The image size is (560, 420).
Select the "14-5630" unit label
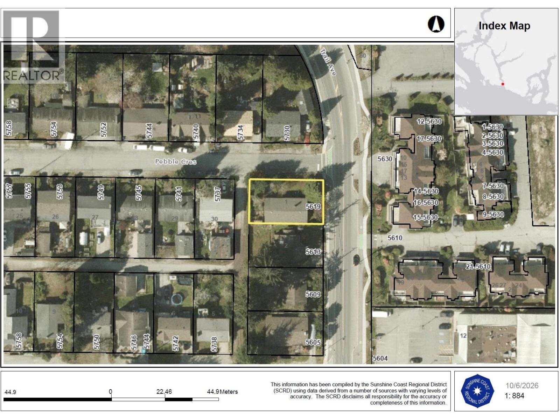pos(426,191)
